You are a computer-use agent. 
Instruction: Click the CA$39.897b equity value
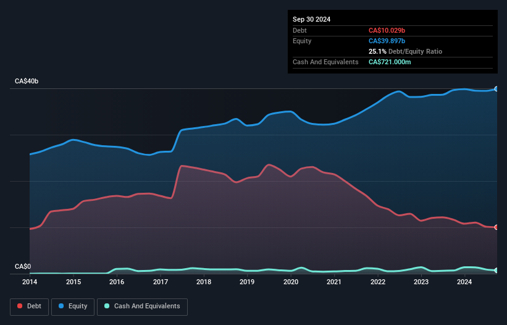(387, 41)
